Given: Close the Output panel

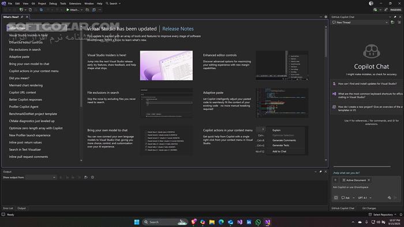Looking at the screenshot, I should click(326, 172).
